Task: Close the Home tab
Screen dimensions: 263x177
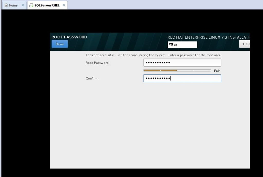Action: 23,5
